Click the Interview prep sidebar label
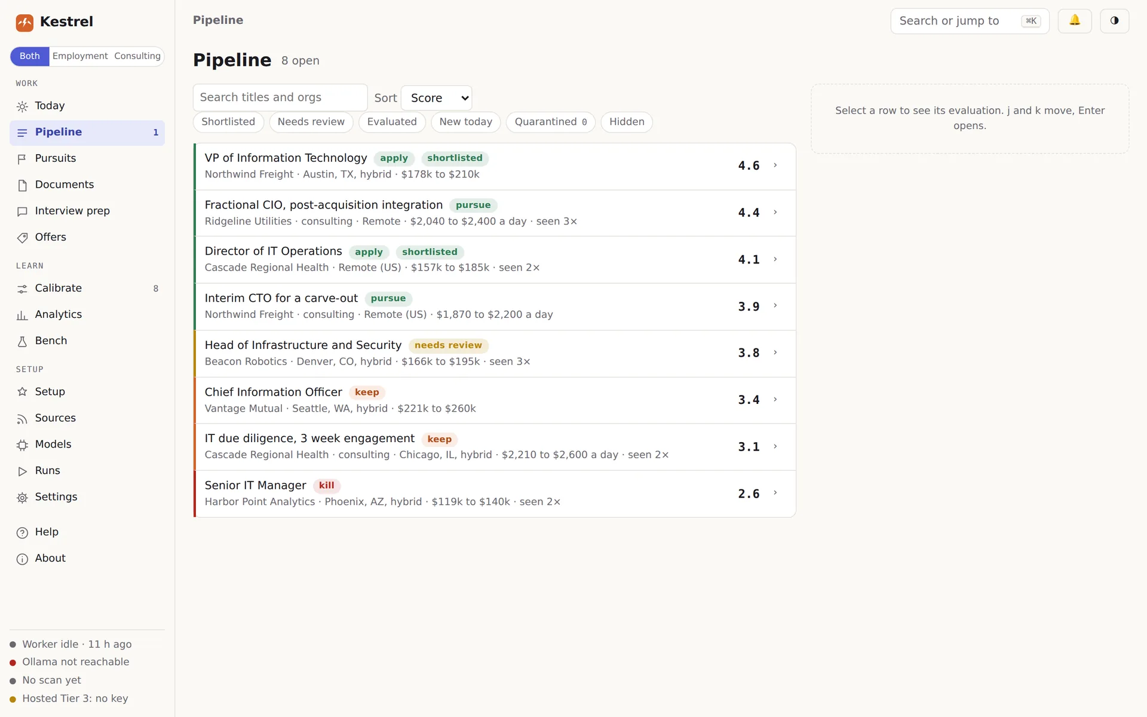 pyautogui.click(x=72, y=211)
